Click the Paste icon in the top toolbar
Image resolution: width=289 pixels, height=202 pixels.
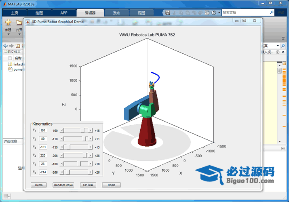pos(188,13)
